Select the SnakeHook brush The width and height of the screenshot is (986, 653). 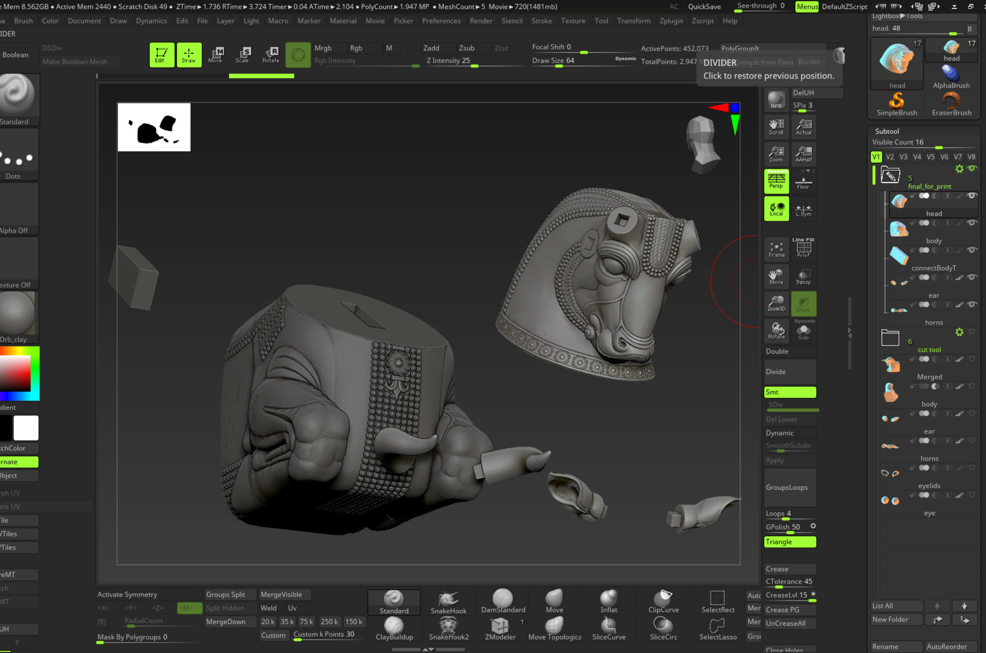tap(448, 602)
